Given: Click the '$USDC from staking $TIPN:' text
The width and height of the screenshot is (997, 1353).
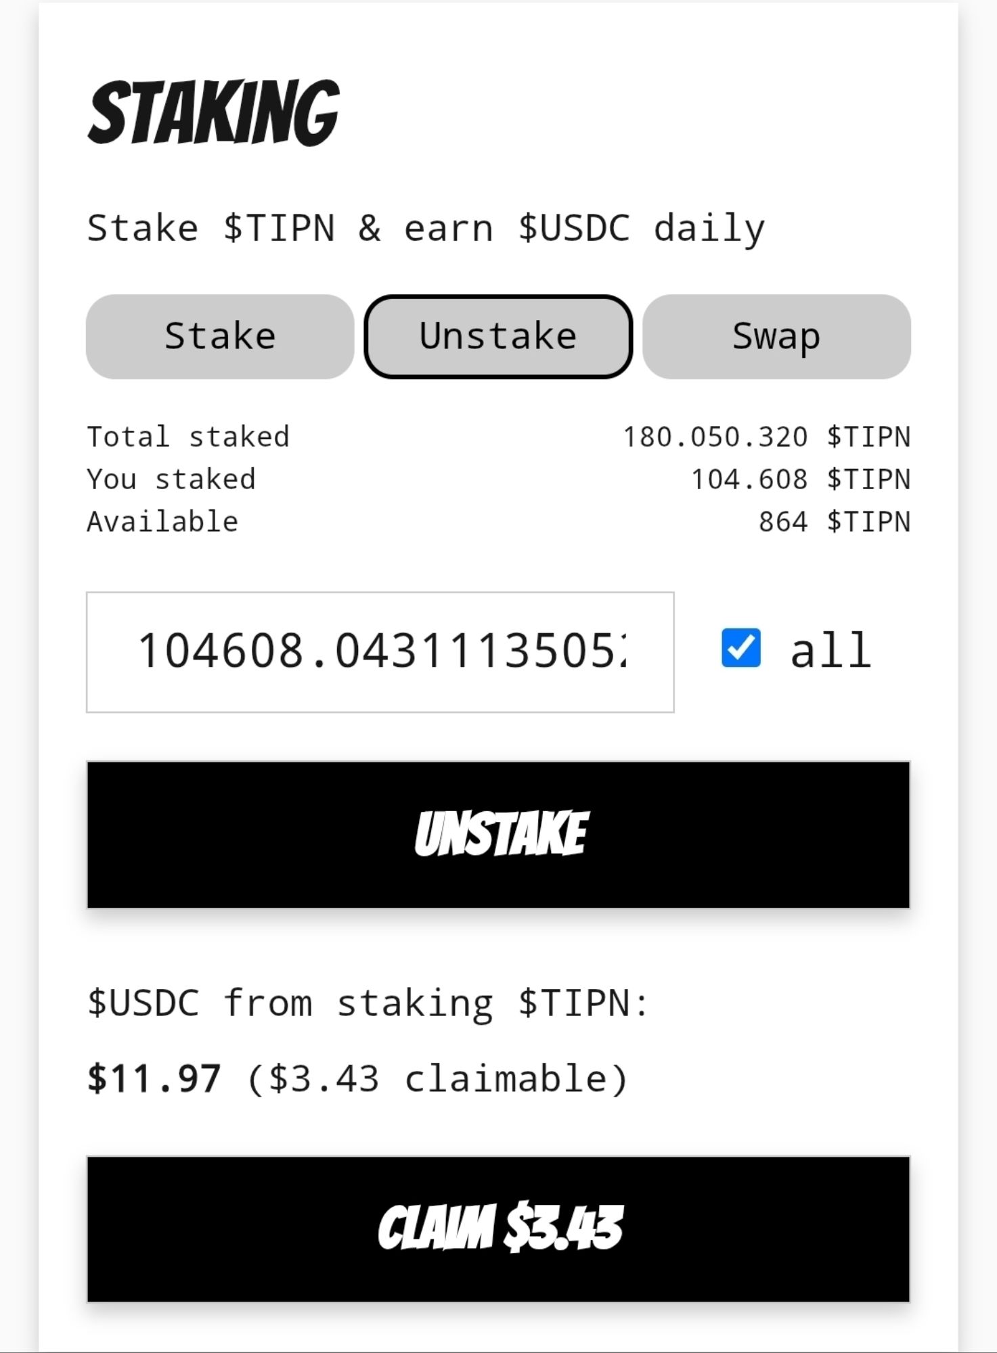Looking at the screenshot, I should coord(368,1003).
